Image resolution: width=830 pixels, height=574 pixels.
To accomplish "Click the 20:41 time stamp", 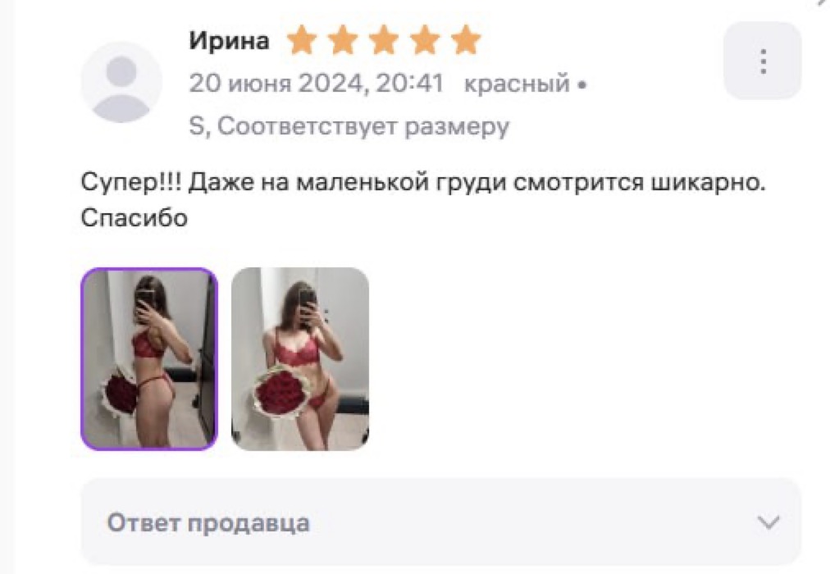I will coord(409,84).
